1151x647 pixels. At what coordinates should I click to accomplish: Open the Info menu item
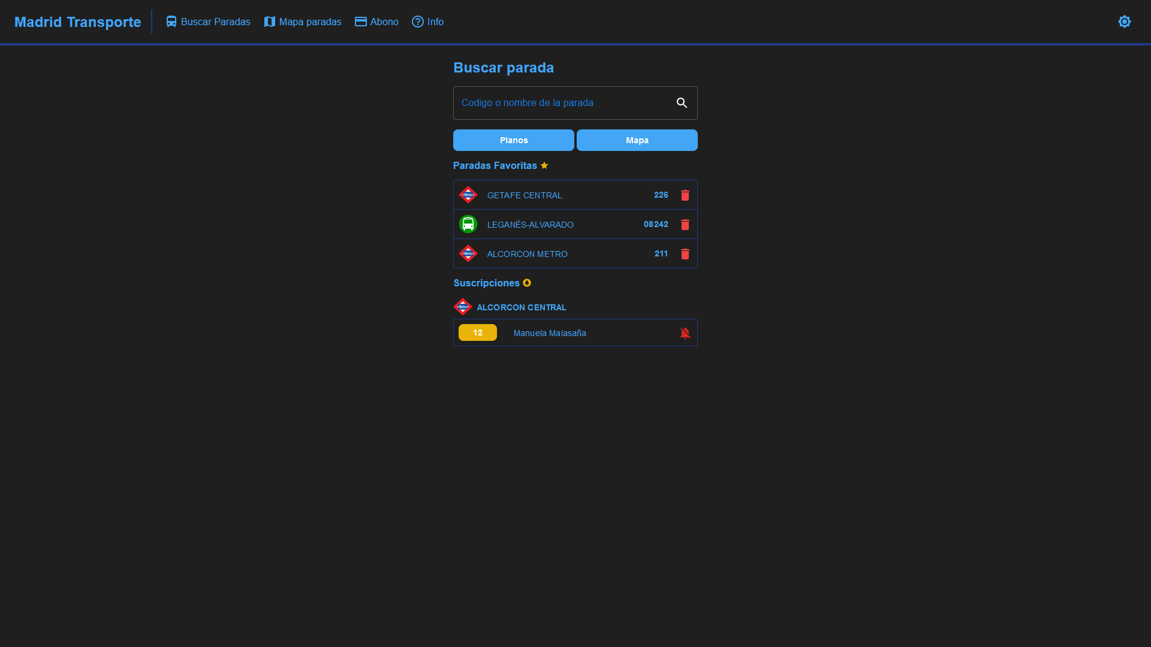coord(428,22)
